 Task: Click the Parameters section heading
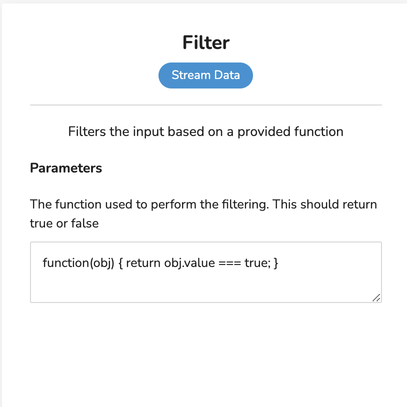coord(66,168)
